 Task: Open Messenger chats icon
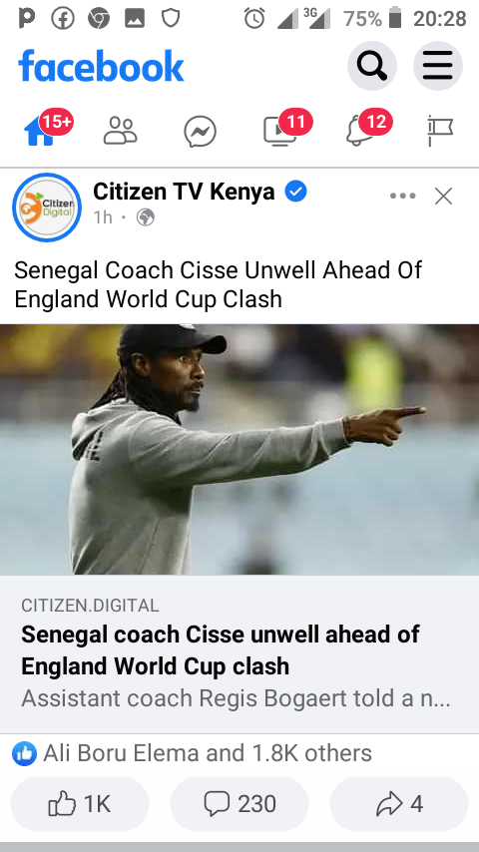200,132
